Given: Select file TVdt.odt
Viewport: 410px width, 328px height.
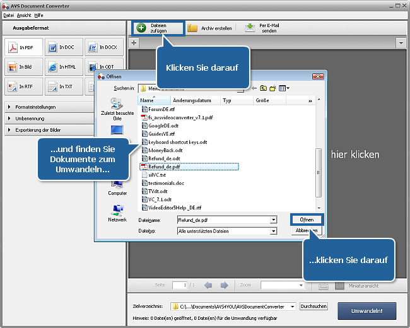Looking at the screenshot, I should coord(155,191).
